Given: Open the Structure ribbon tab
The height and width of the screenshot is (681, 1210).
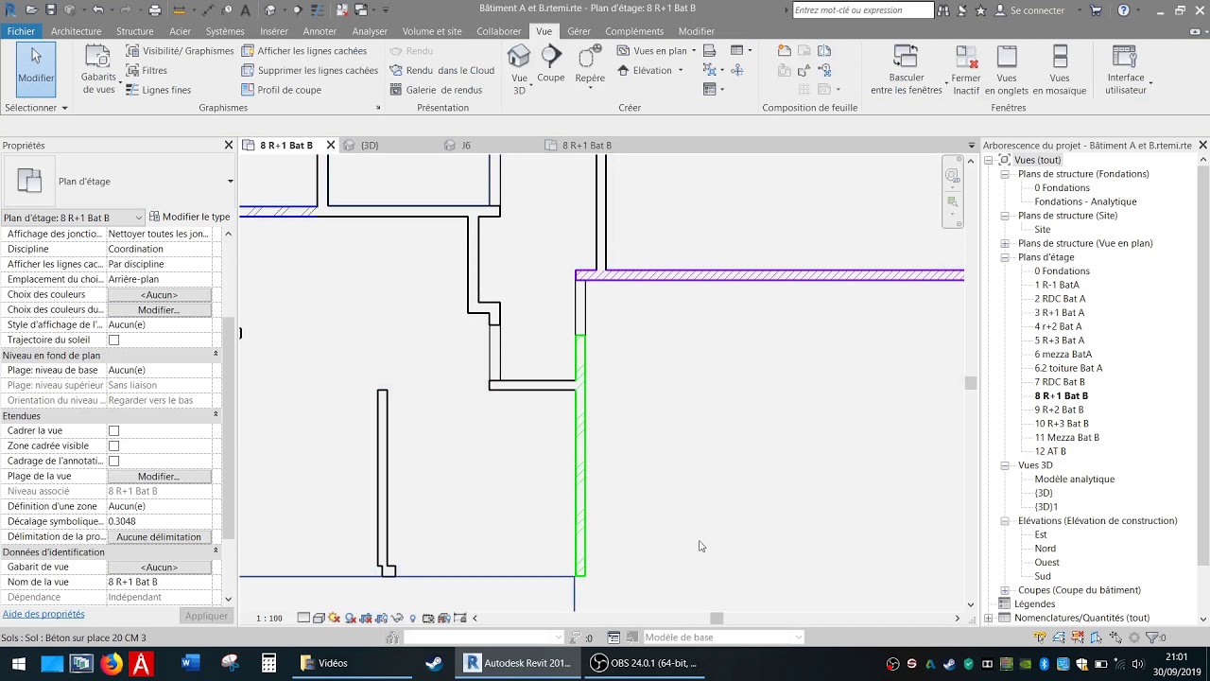Looking at the screenshot, I should tap(135, 31).
